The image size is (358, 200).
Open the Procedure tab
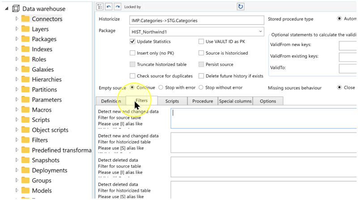pyautogui.click(x=203, y=101)
